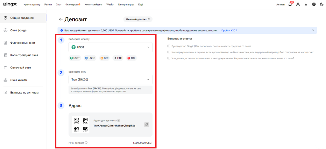Click the notifications bell icon
The width and height of the screenshot is (326, 149).
coord(290,4)
